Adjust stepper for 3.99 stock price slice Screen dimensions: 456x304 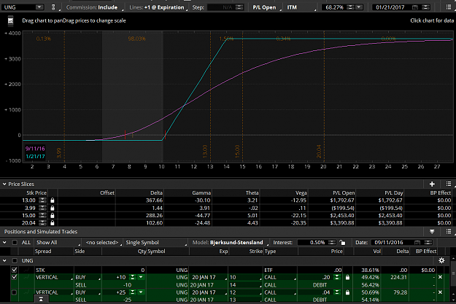point(42,208)
